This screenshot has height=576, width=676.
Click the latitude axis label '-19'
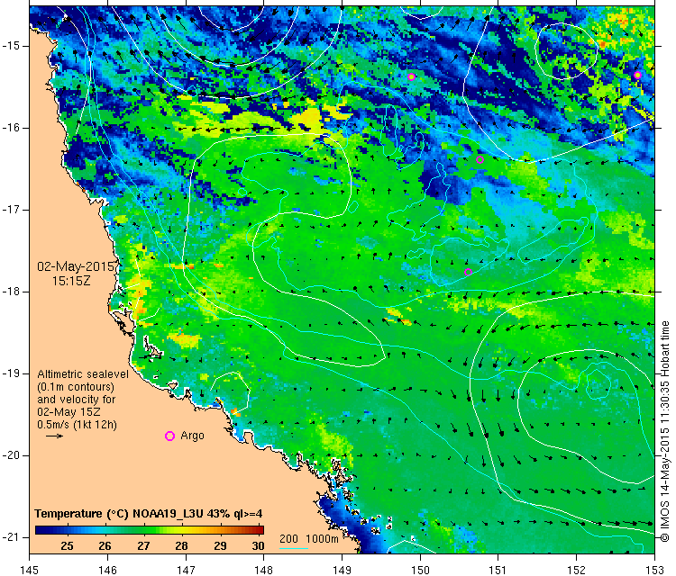click(11, 373)
